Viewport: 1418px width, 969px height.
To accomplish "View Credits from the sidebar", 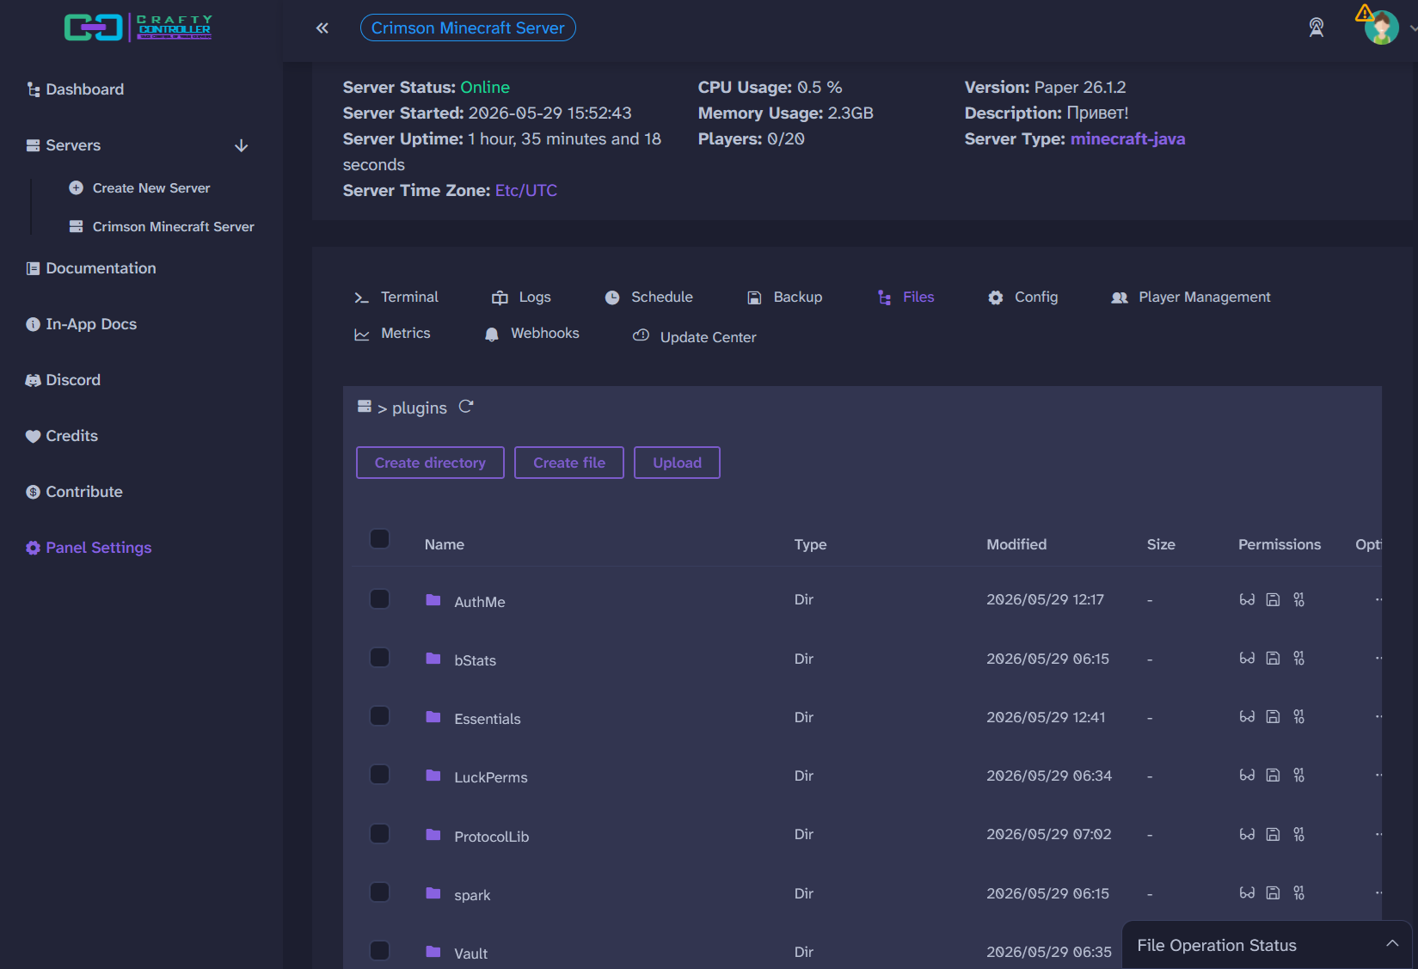I will coord(62,436).
